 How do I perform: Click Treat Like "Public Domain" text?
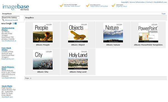(x=72, y=6)
